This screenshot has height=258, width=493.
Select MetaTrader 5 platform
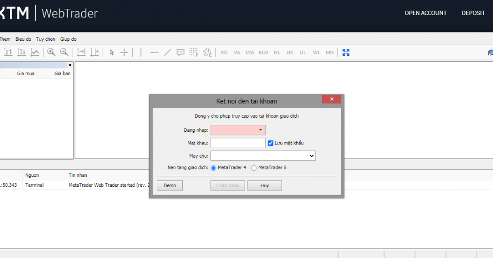click(254, 168)
